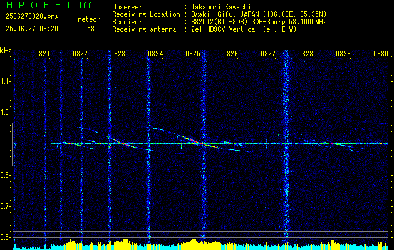Click the 0829 time marker

coord(343,54)
